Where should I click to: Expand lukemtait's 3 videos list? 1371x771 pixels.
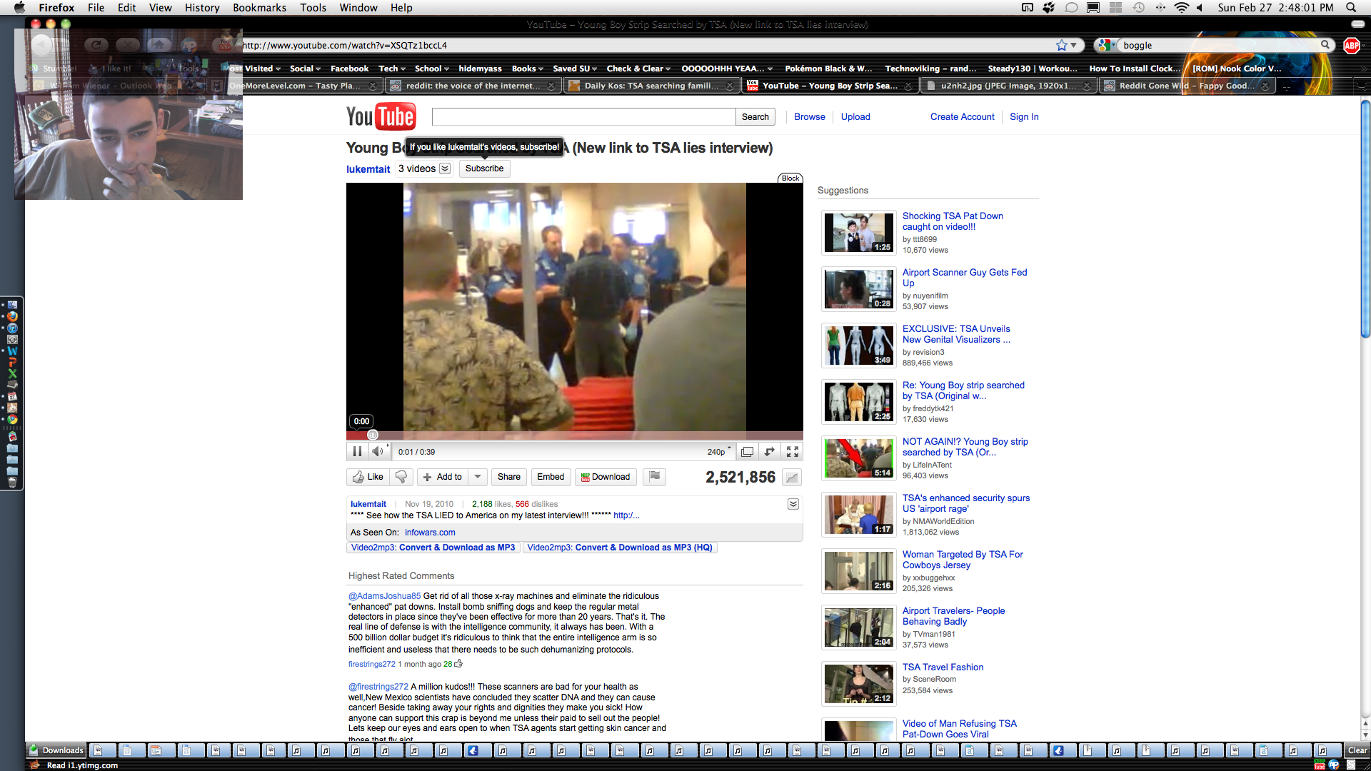tap(445, 168)
